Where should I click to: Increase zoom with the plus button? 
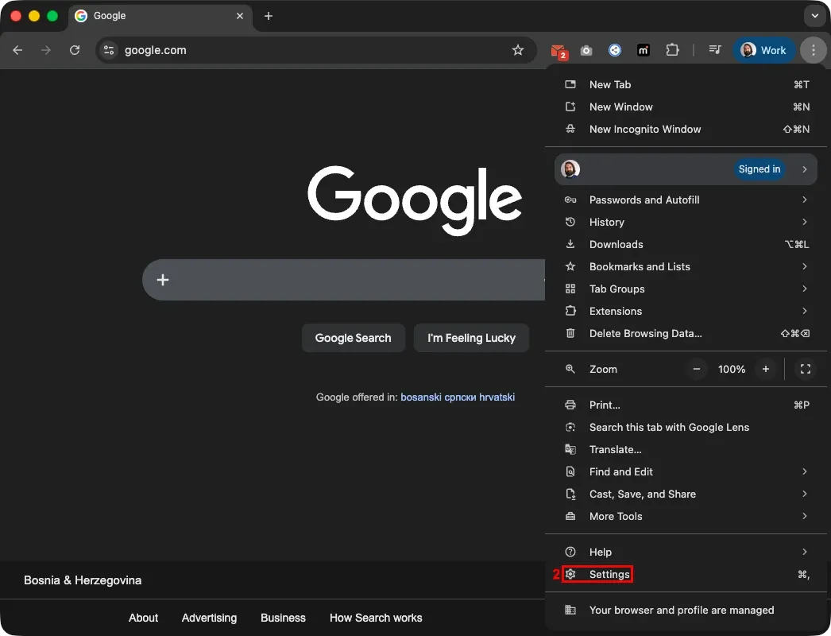click(765, 369)
